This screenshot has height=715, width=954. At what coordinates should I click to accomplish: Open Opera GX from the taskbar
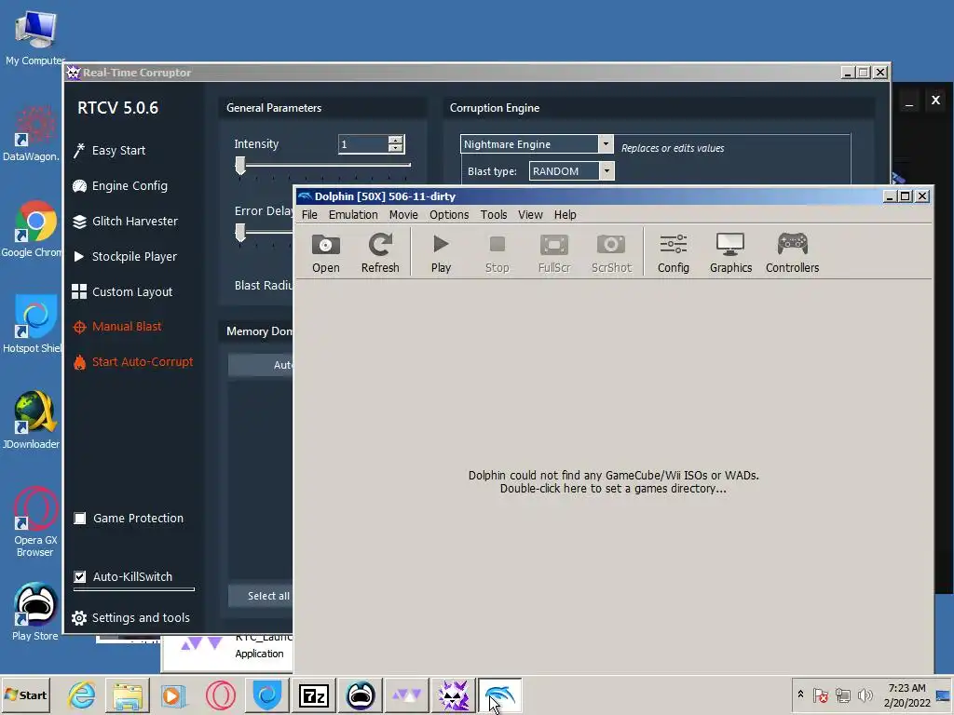(220, 695)
